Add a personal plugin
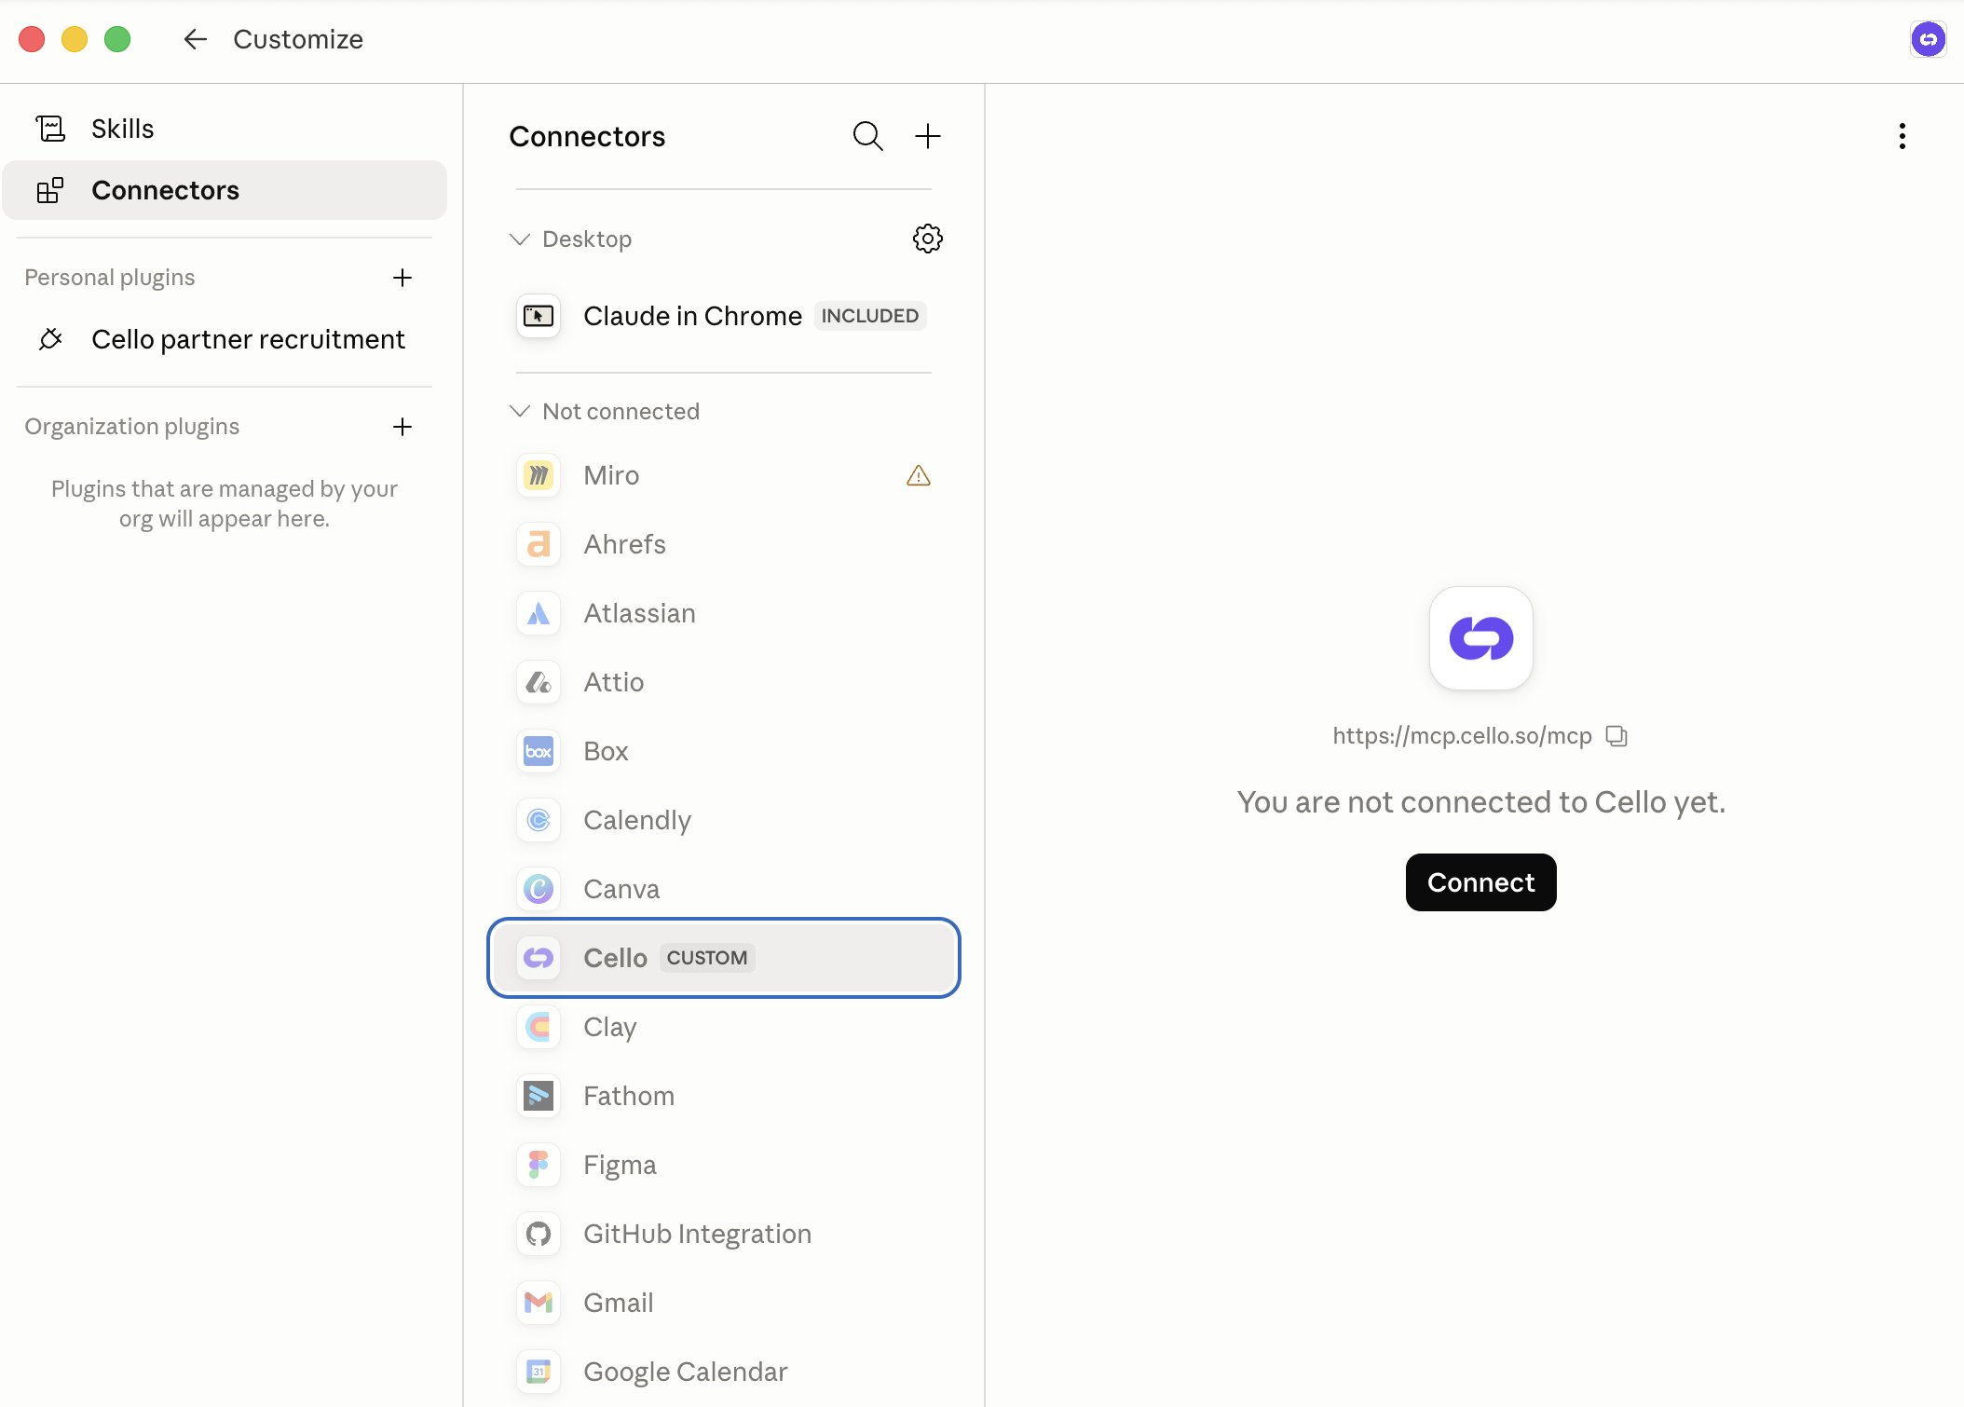Viewport: 1964px width, 1407px height. [x=402, y=278]
